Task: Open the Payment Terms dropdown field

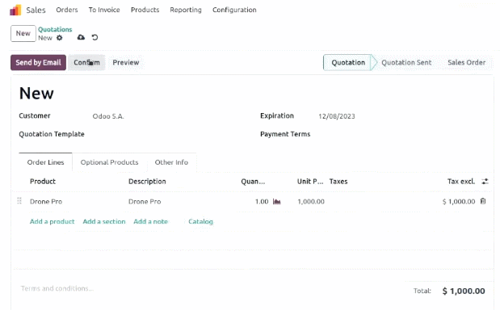Action: tap(401, 134)
